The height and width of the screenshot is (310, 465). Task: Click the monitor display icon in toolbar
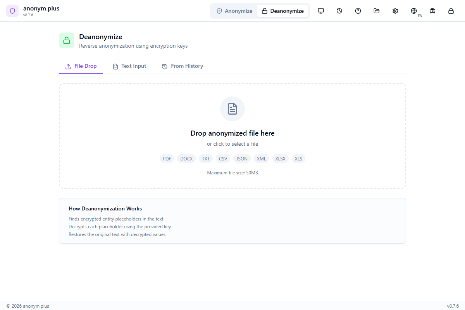(321, 11)
